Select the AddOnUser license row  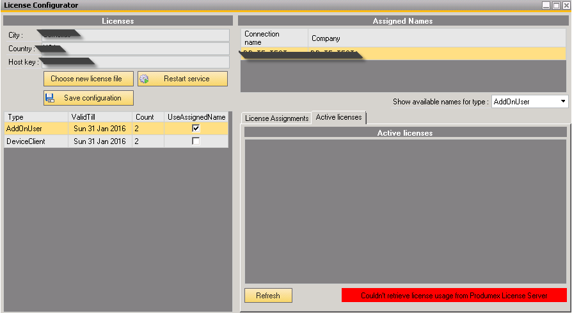pyautogui.click(x=116, y=129)
